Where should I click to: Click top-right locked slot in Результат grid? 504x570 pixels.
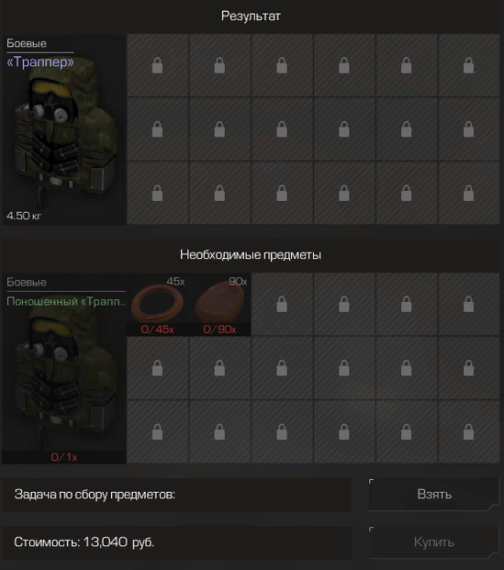(469, 65)
